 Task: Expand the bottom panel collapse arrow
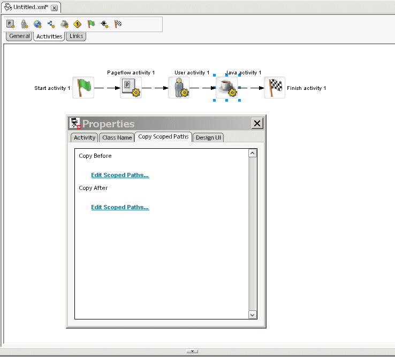click(x=192, y=351)
